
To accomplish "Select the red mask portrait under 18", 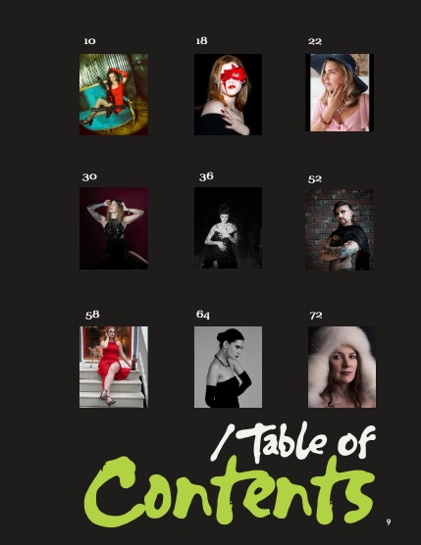I will click(x=228, y=94).
